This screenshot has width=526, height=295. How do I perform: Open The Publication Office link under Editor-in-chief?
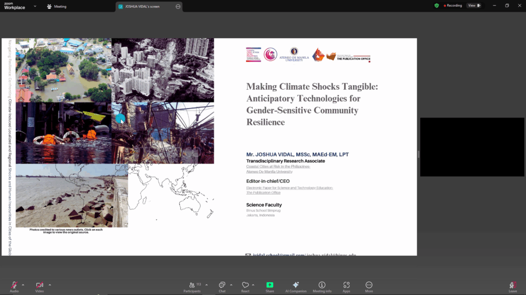264,193
